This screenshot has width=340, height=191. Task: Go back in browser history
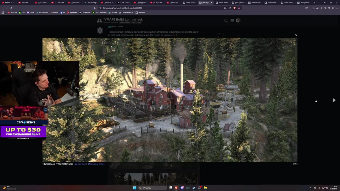click(x=3, y=8)
